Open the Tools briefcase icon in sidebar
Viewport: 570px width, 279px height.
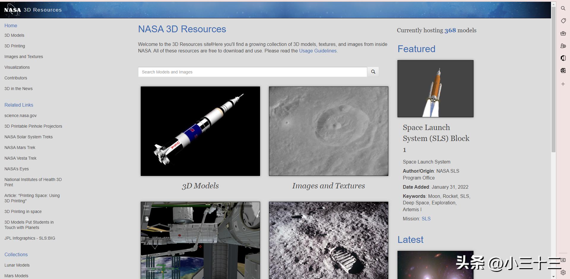(563, 33)
